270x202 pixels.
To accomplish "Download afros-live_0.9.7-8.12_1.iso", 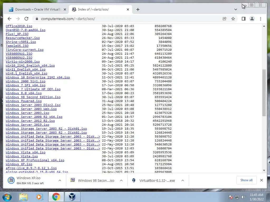I will (x=31, y=168).
